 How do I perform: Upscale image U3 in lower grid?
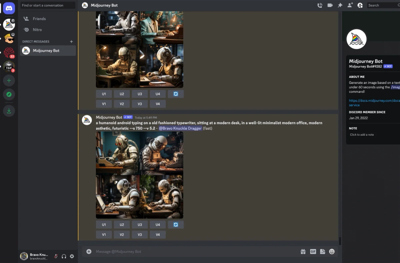pyautogui.click(x=140, y=225)
